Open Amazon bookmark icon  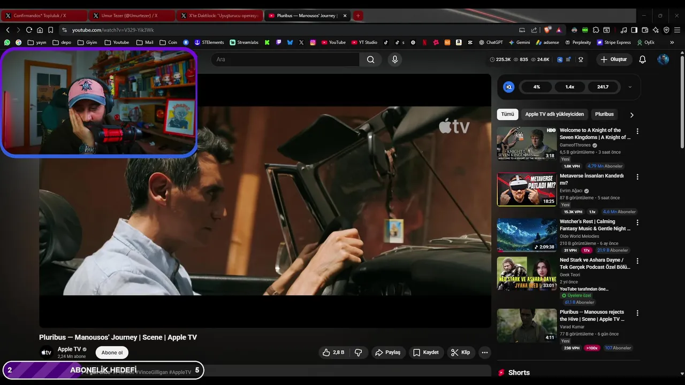pos(459,42)
